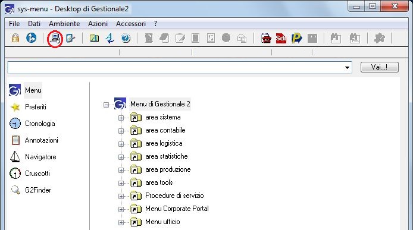Open the question mark help menu
413x230 pixels.
pyautogui.click(x=156, y=24)
